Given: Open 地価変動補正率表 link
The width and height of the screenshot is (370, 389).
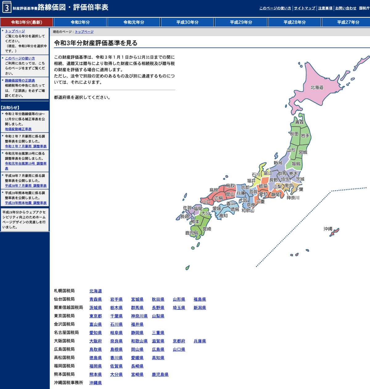Looking at the screenshot, I should [18, 129].
